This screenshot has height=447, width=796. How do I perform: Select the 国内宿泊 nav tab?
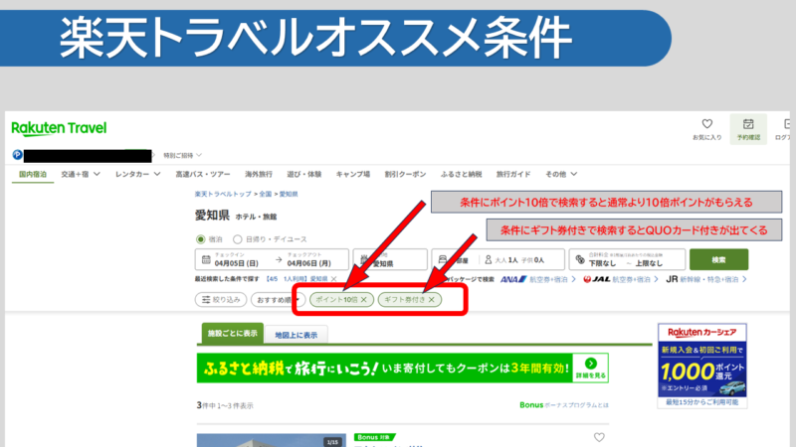coord(33,174)
